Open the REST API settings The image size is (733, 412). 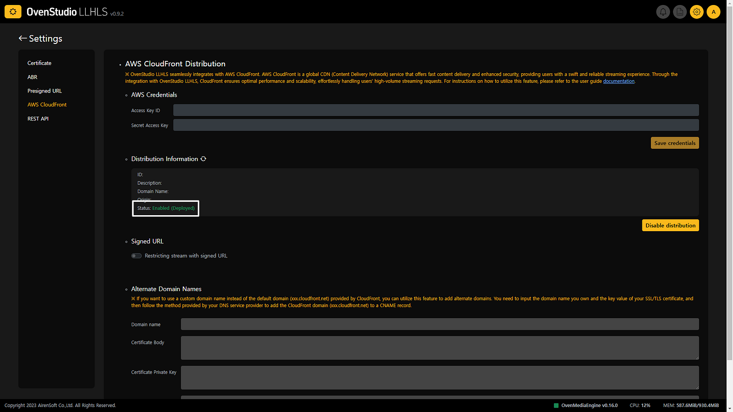(38, 119)
